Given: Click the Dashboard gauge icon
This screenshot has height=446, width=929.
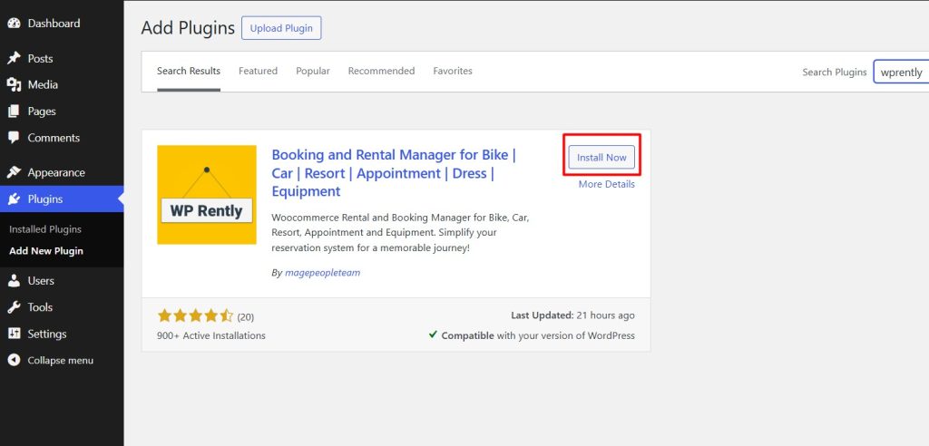Looking at the screenshot, I should 14,24.
